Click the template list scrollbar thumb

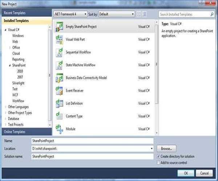[x=157, y=64]
